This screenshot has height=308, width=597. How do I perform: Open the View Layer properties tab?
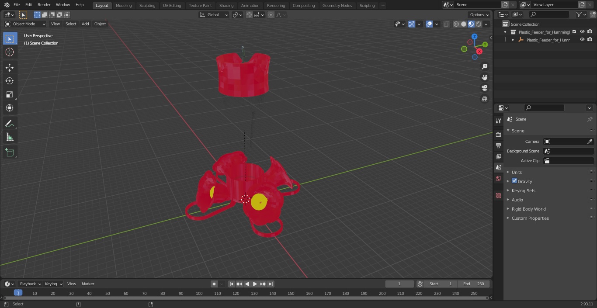498,156
